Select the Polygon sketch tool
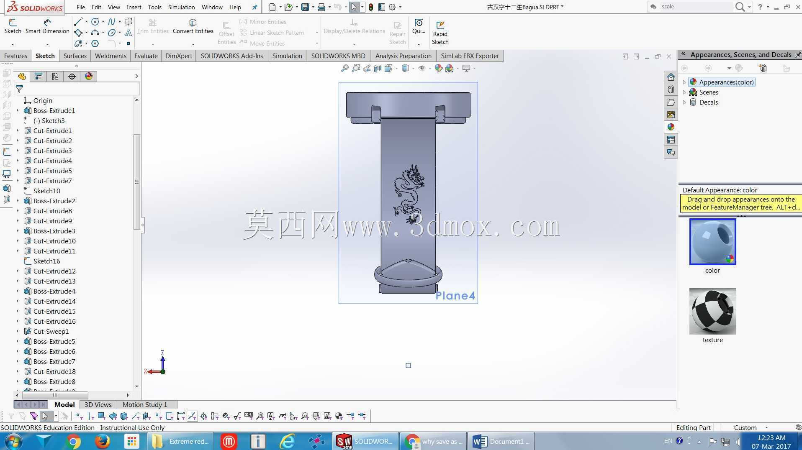This screenshot has height=450, width=802. [x=95, y=43]
